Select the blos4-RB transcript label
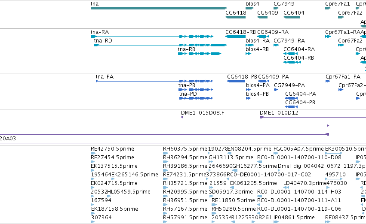Screen dimensions: 366x224 (x=257, y=49)
